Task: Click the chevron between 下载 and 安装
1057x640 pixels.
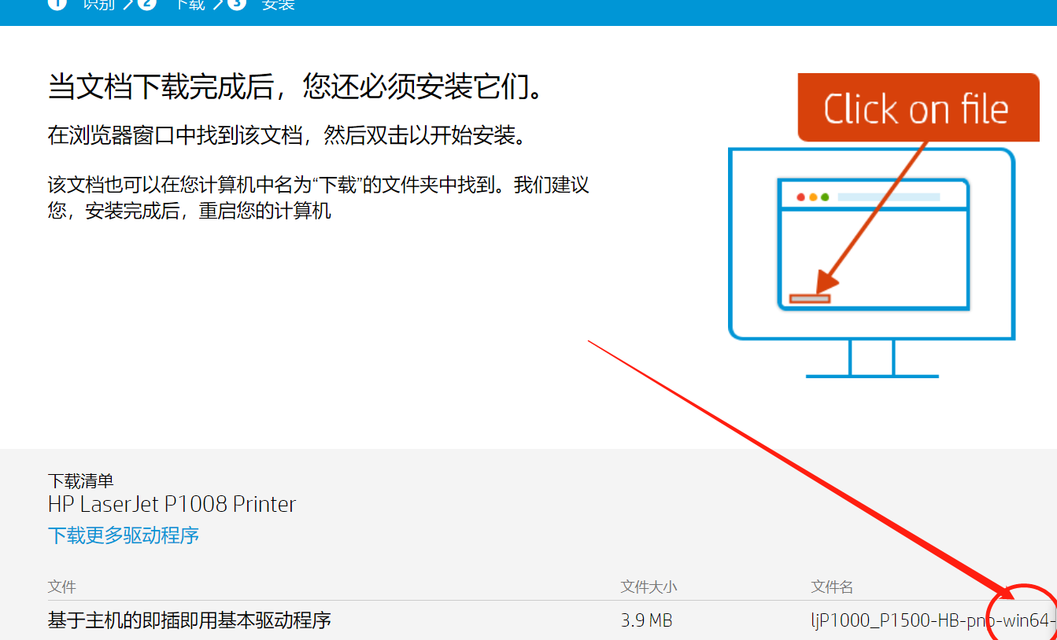Action: click(x=219, y=3)
